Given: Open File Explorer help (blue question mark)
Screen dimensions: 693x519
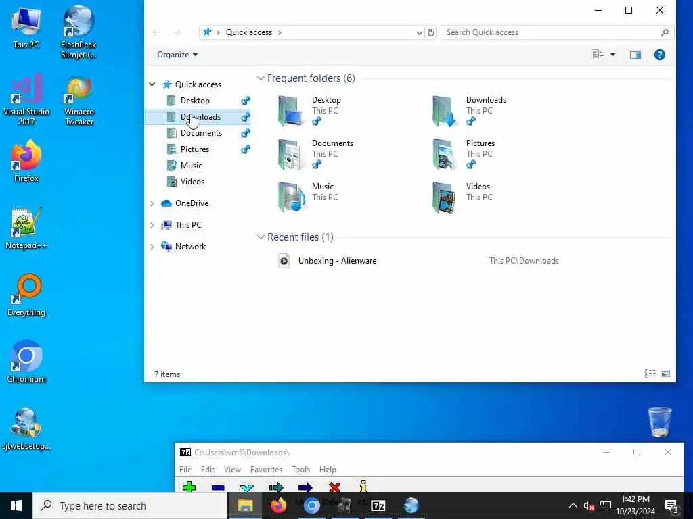Looking at the screenshot, I should point(659,55).
